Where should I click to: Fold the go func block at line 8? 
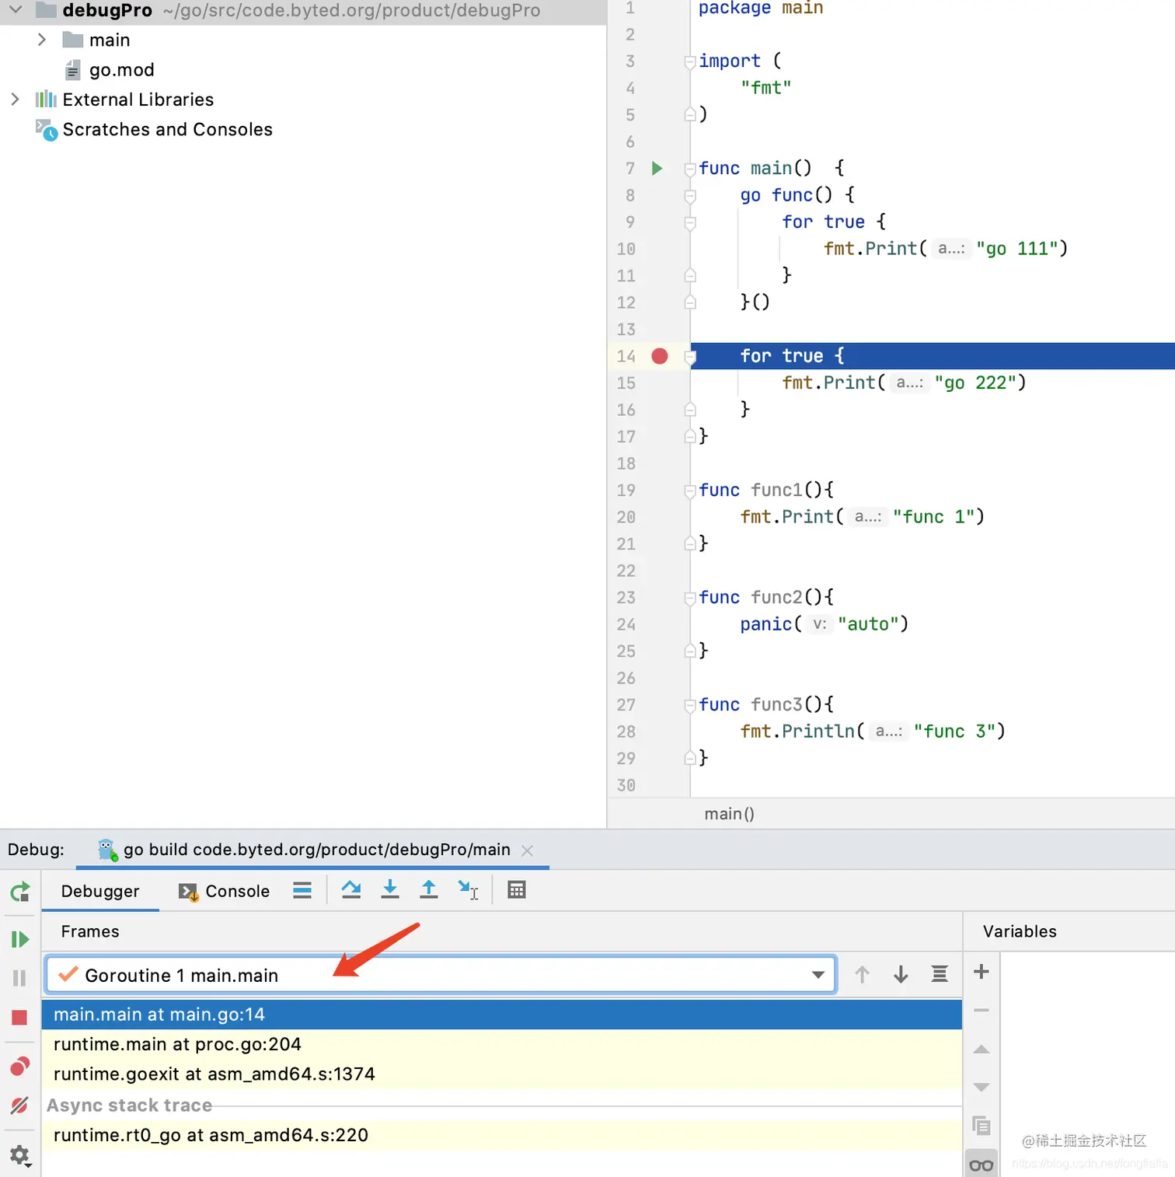pyautogui.click(x=690, y=196)
